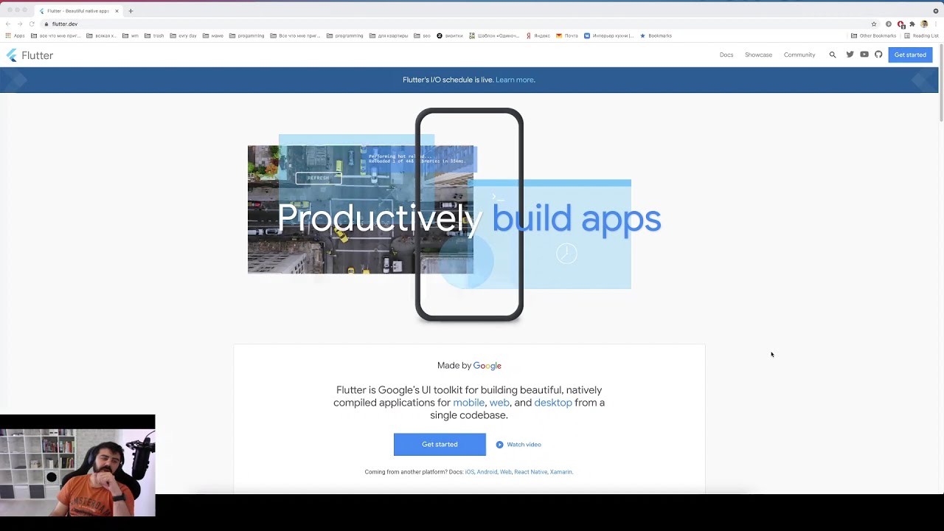Click the site lock icon in address bar
The width and height of the screenshot is (944, 531).
[46, 24]
